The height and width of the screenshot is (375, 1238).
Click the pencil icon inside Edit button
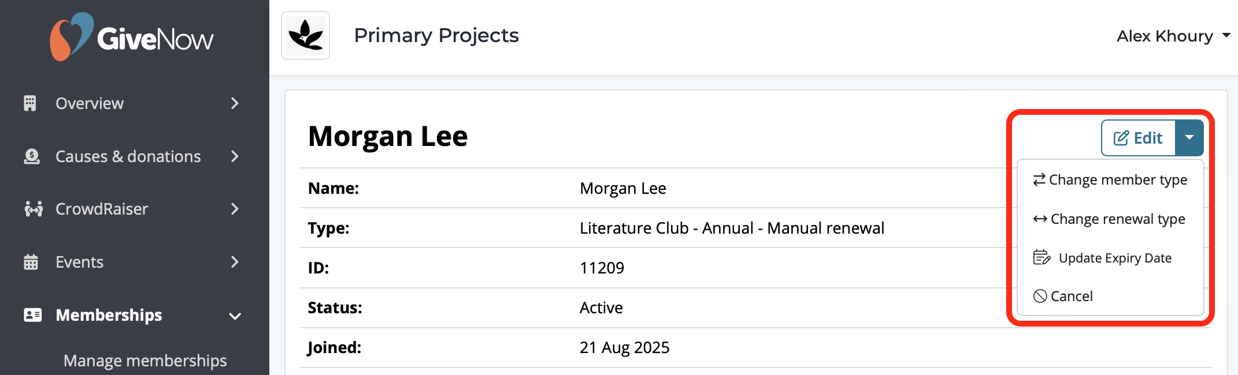click(1120, 138)
